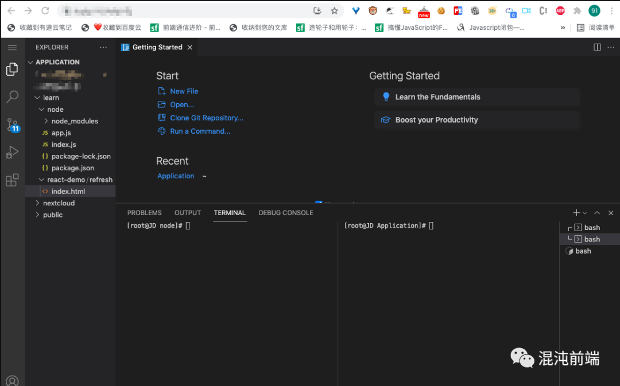Open the Search view in the activity bar

[x=12, y=96]
